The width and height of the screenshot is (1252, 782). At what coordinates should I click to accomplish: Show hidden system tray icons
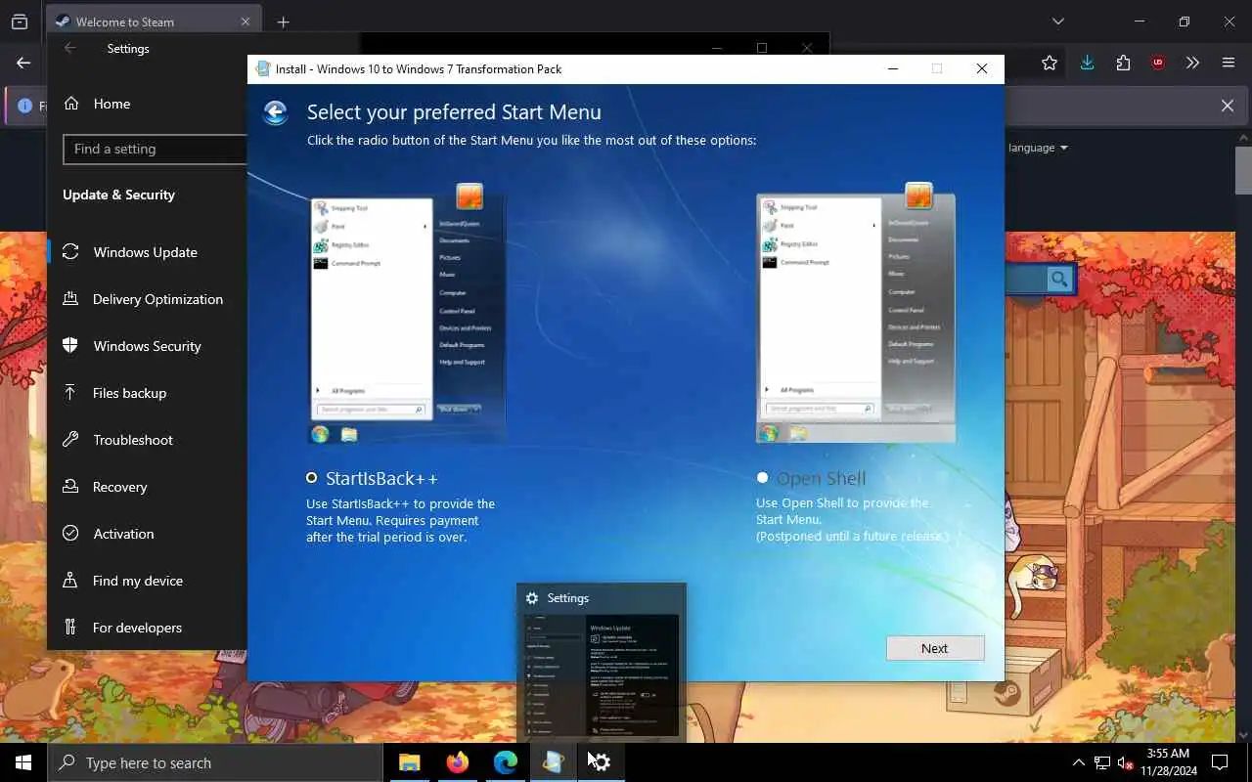1078,762
